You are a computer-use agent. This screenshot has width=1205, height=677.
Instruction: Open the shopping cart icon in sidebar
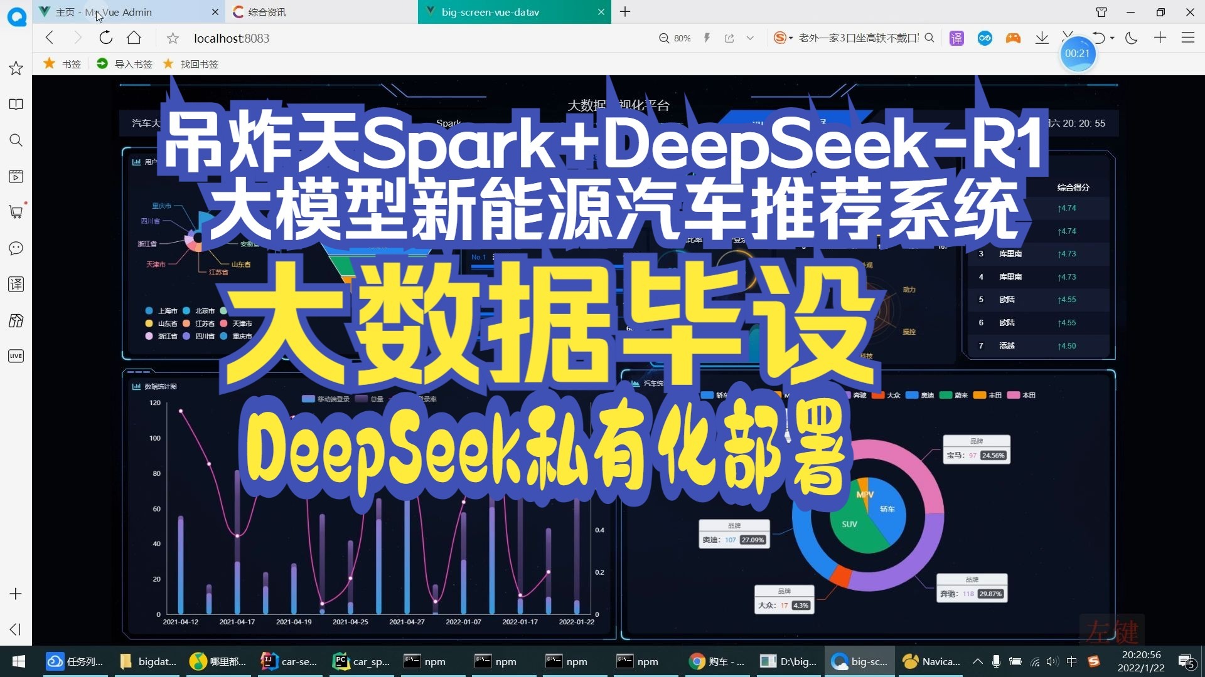tap(16, 212)
